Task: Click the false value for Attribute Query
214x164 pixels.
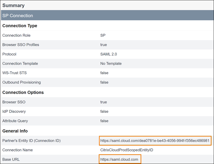Action: coord(104,121)
